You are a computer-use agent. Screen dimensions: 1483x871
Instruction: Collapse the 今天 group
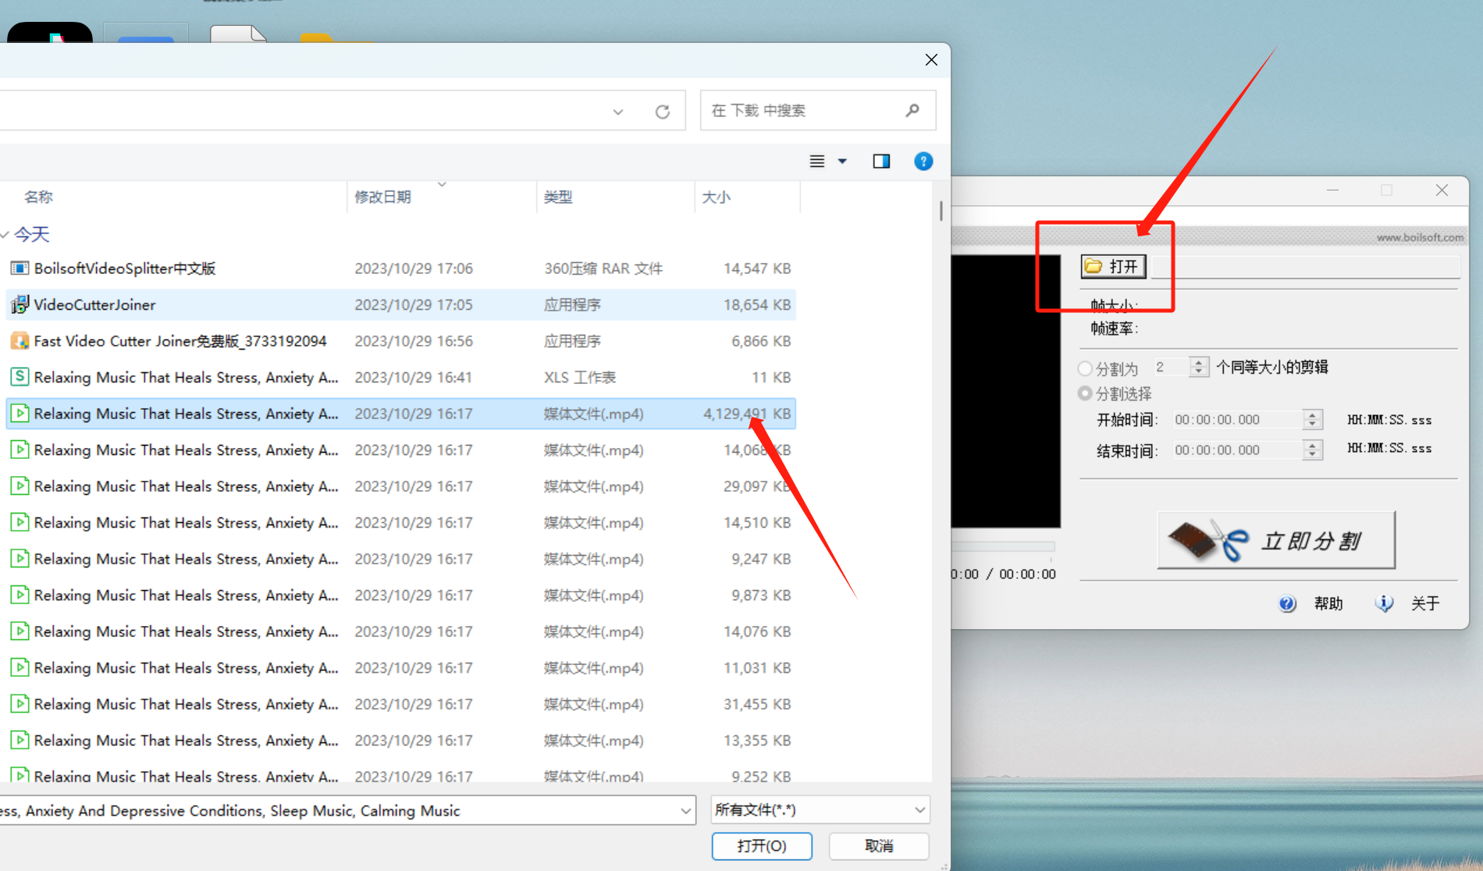tap(6, 234)
